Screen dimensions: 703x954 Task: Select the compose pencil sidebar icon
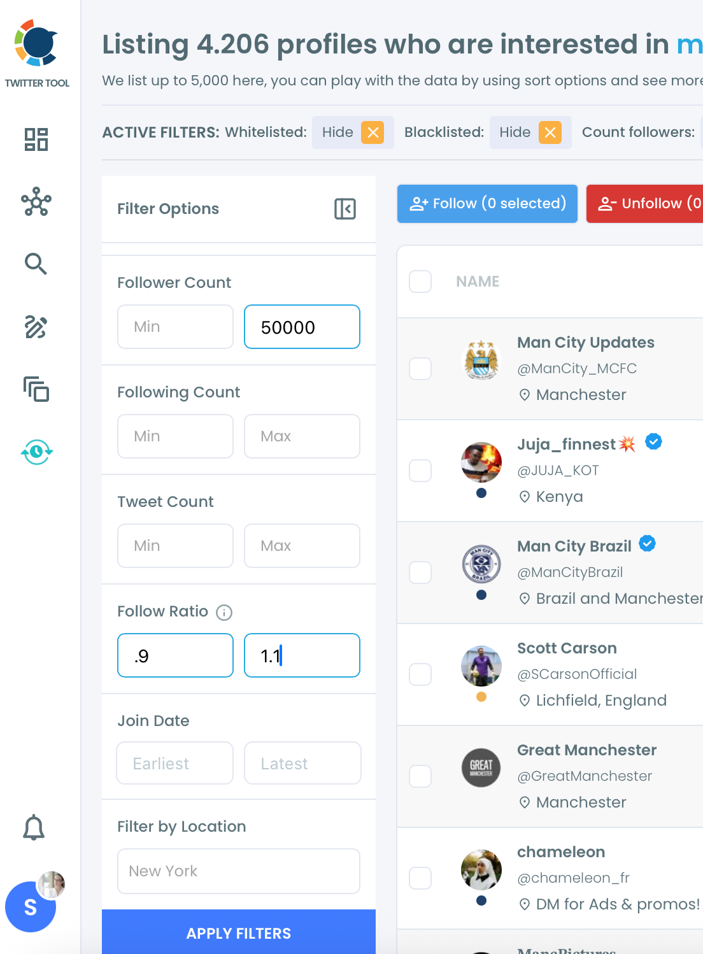coord(36,327)
